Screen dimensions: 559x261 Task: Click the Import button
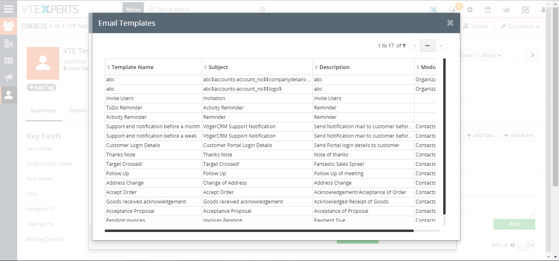point(476,26)
